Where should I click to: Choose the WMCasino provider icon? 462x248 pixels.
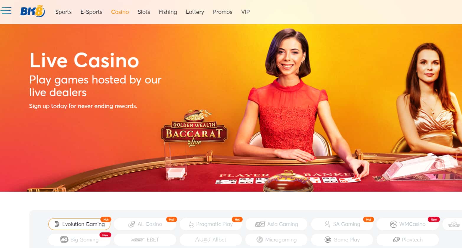pos(394,224)
